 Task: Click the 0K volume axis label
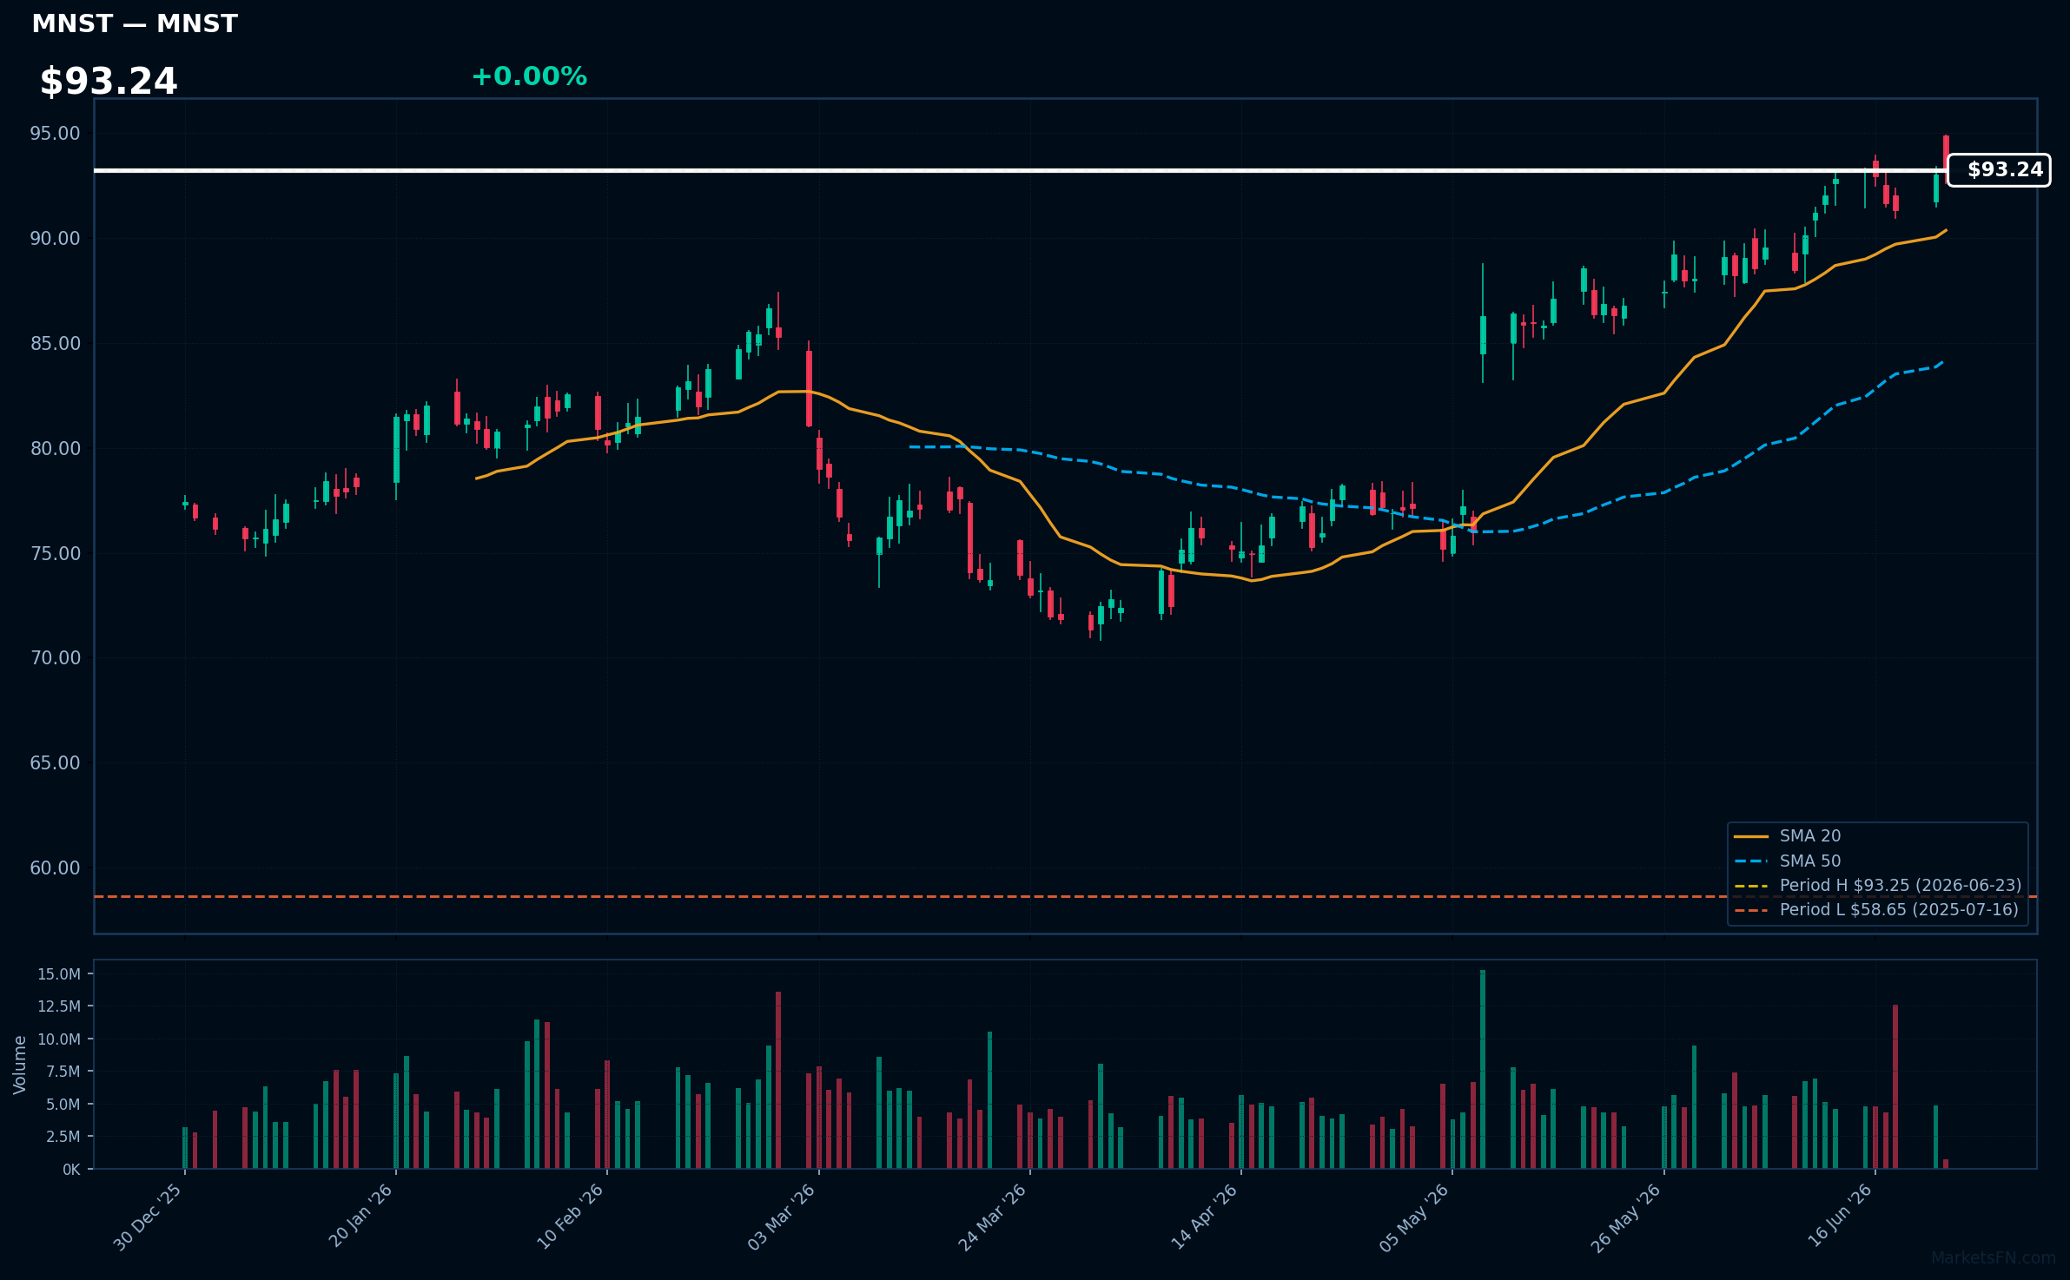click(71, 1170)
